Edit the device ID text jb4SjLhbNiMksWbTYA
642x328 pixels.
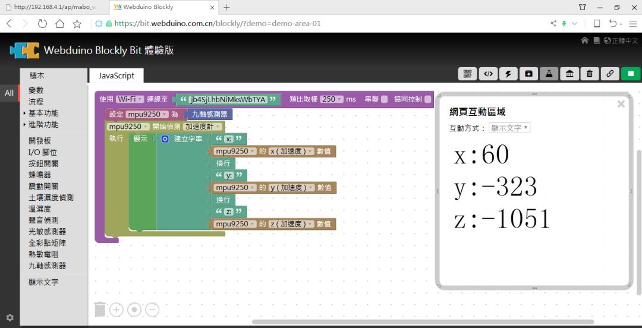(x=228, y=99)
